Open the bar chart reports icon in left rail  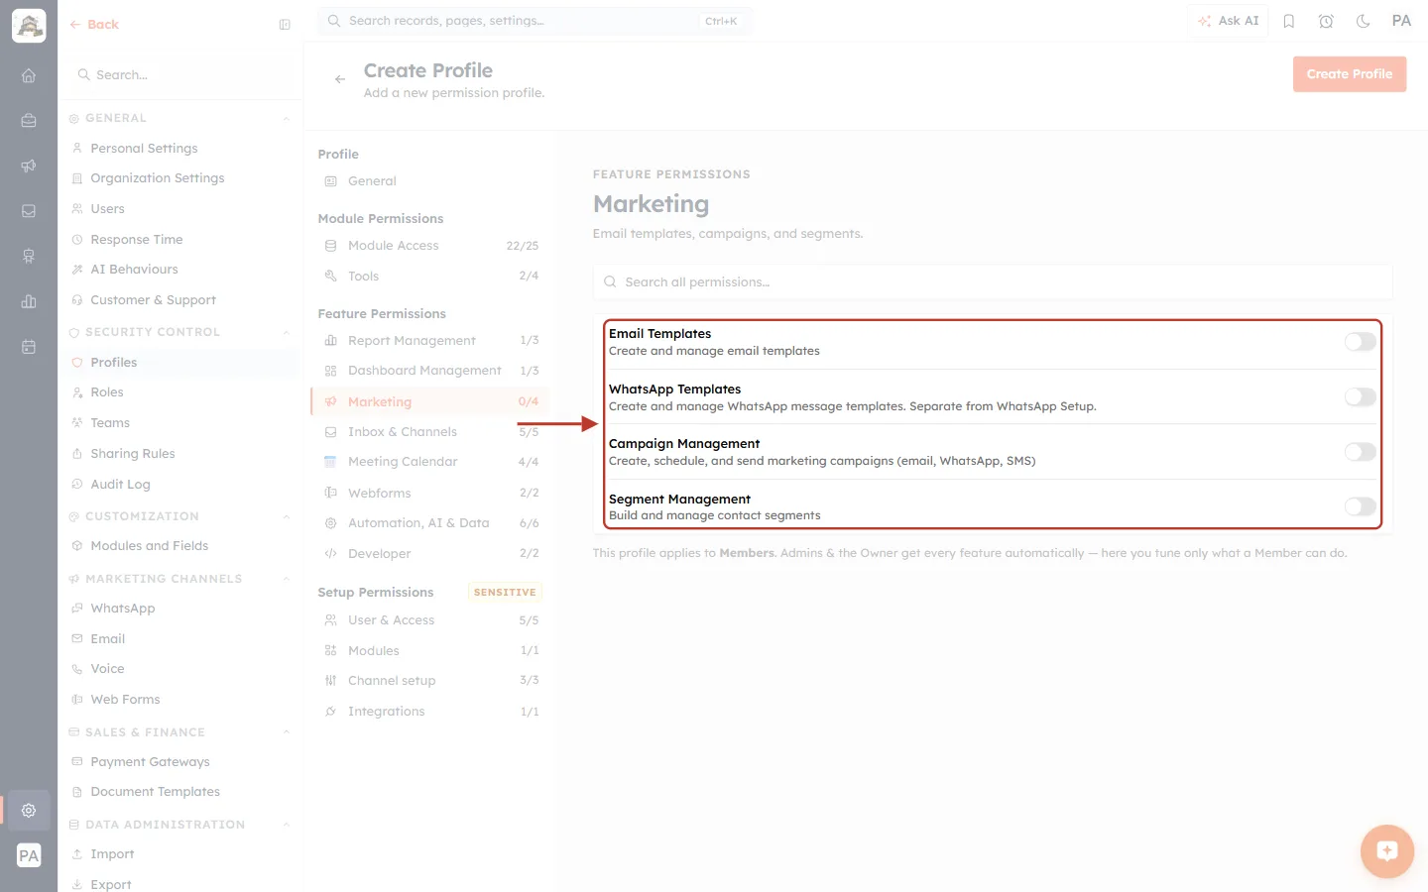click(29, 301)
